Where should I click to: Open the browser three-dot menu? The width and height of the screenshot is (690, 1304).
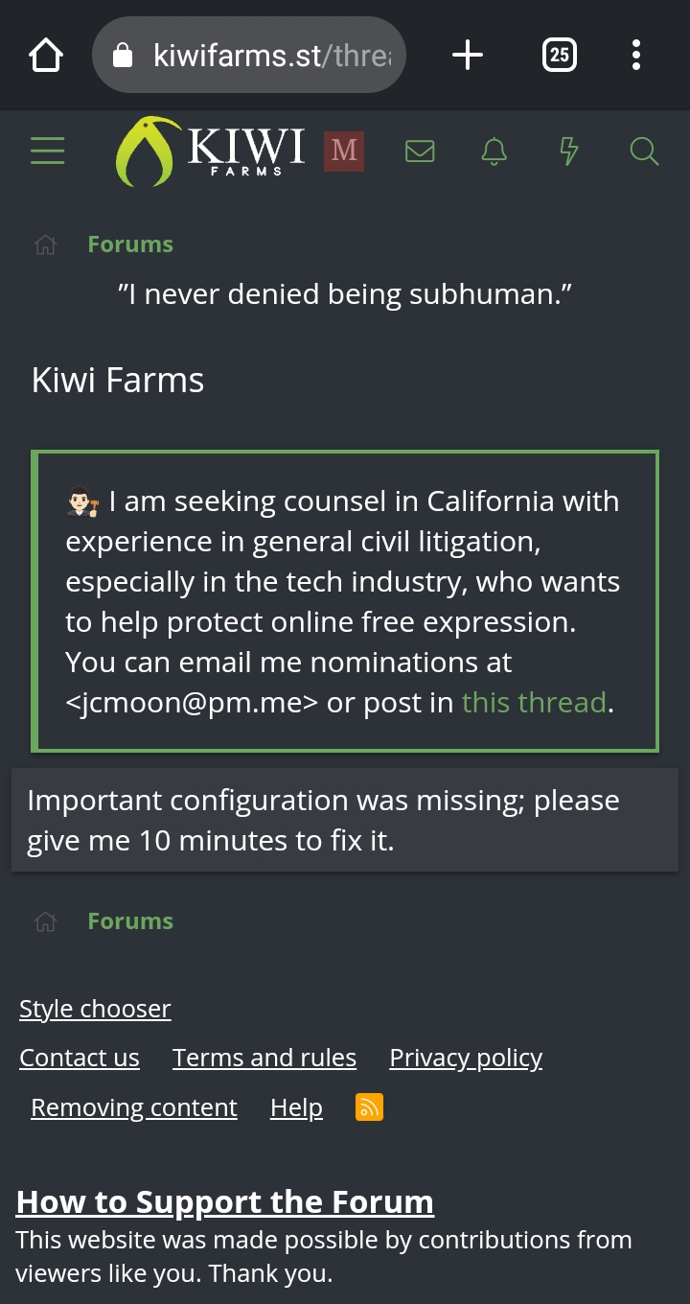coord(636,56)
